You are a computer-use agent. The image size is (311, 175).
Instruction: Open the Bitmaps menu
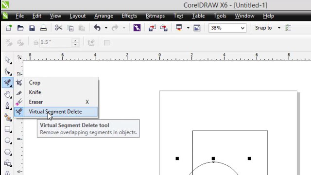pos(155,16)
